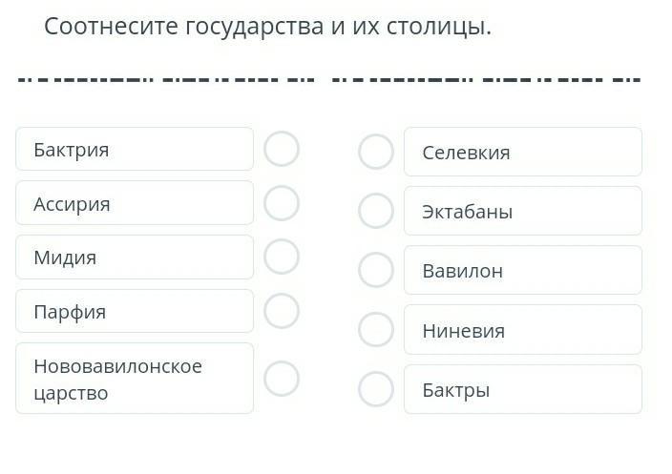Click the Нововавилонское царство box
Screen dimensions: 672x474
(135, 379)
